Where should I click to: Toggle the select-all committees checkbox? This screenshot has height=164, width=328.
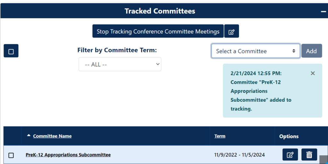pos(11,51)
